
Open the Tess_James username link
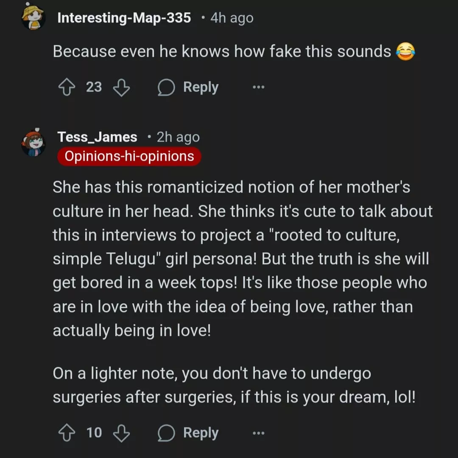pos(97,137)
